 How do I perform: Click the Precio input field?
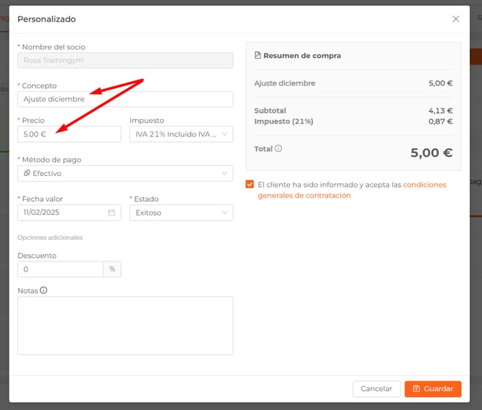click(69, 134)
